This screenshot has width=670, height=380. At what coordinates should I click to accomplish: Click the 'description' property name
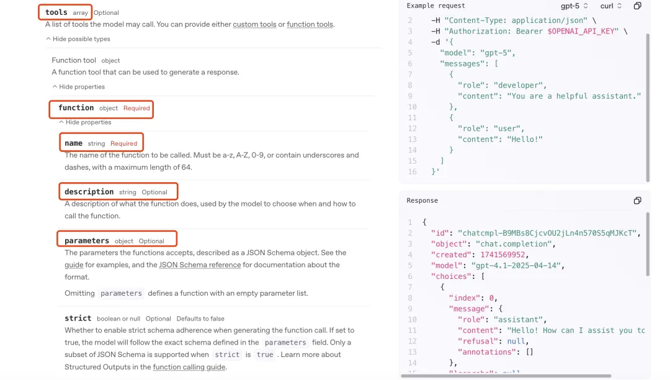click(x=89, y=192)
